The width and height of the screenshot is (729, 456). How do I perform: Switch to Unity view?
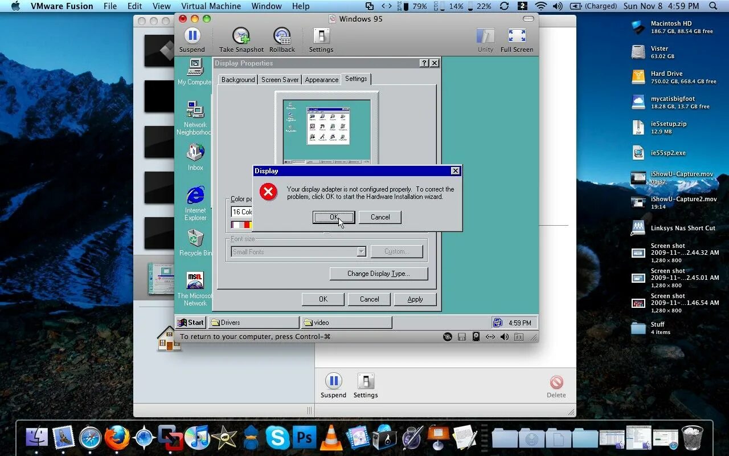(485, 40)
